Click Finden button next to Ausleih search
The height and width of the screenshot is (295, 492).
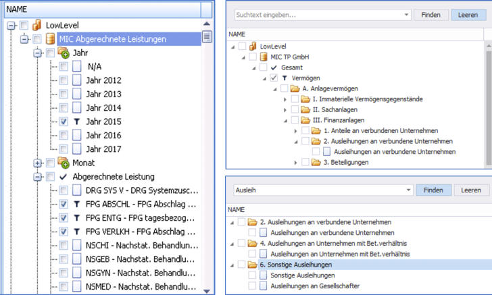433,190
